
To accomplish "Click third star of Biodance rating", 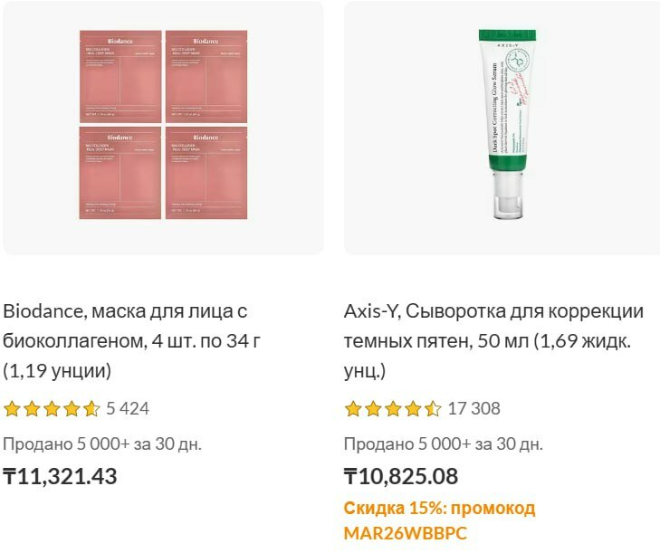I will pyautogui.click(x=52, y=409).
